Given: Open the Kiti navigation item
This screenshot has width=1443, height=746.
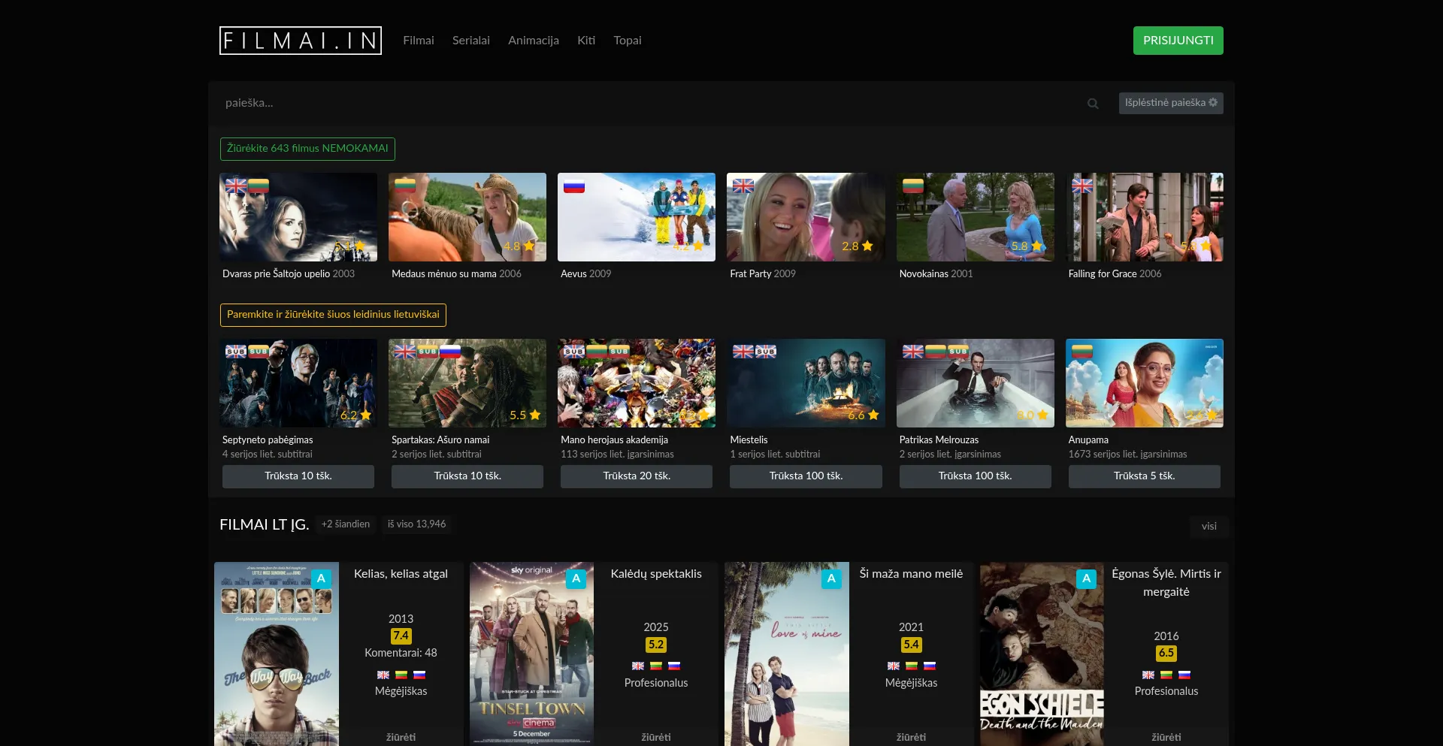Looking at the screenshot, I should coord(586,41).
